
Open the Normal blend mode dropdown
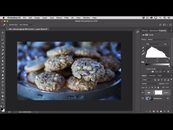[149, 84]
